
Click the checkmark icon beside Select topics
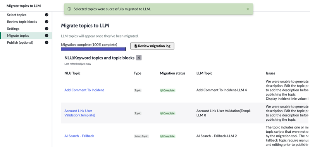(x=46, y=15)
